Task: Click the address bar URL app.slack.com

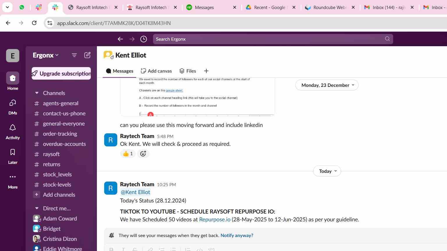Action: tap(114, 23)
